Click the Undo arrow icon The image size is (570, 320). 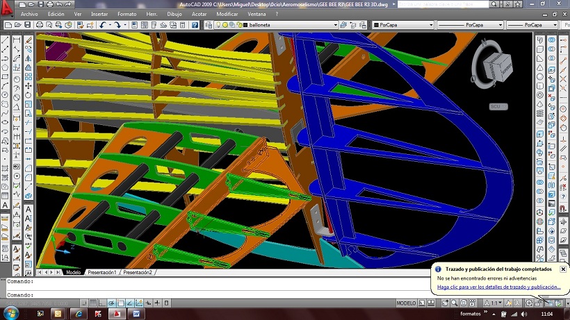(102, 25)
